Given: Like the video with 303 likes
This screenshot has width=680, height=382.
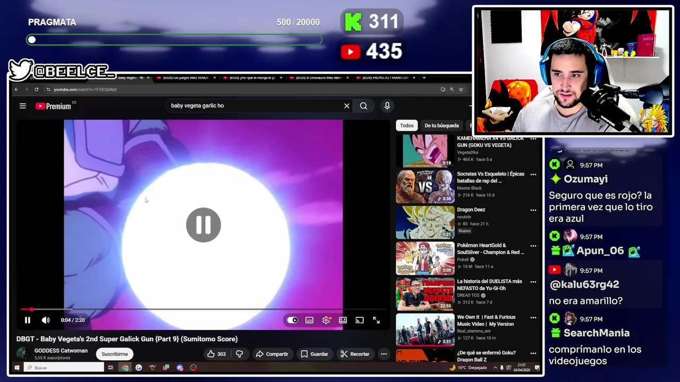Looking at the screenshot, I should [216, 354].
